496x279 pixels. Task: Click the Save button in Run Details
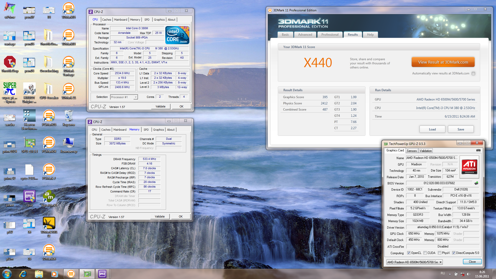click(x=461, y=129)
